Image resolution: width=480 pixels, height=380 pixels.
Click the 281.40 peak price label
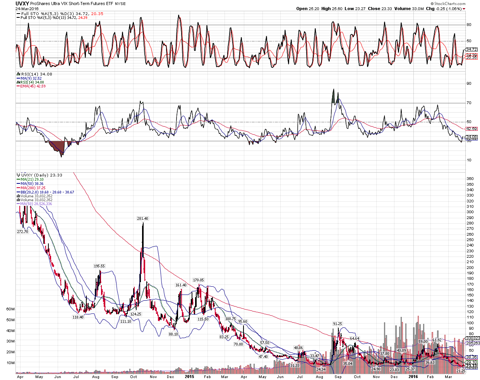pos(142,219)
